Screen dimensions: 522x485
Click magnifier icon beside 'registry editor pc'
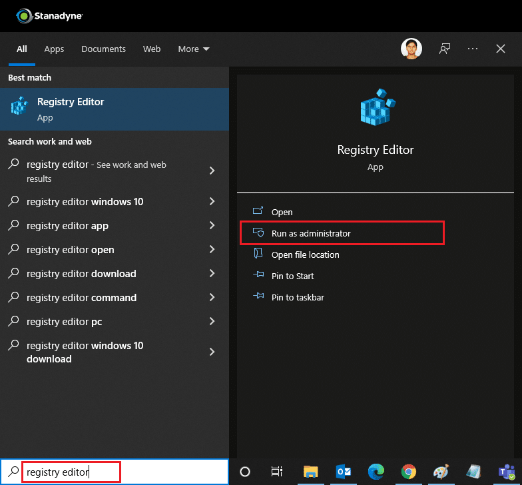pos(13,321)
